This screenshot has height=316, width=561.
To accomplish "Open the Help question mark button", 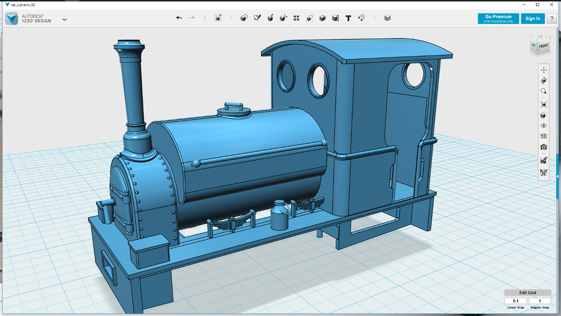I will (x=551, y=18).
